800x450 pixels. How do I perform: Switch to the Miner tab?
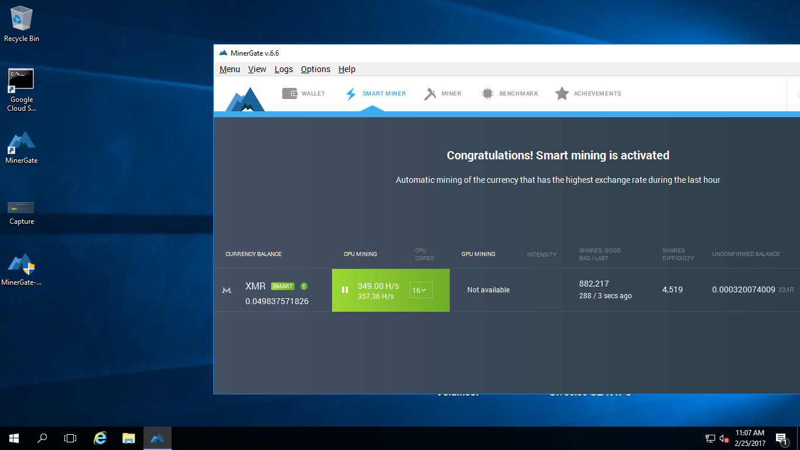pyautogui.click(x=443, y=94)
